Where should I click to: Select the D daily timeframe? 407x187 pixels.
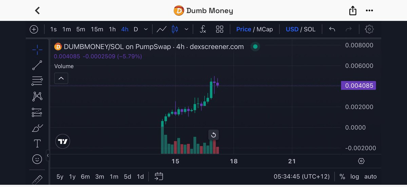(136, 29)
